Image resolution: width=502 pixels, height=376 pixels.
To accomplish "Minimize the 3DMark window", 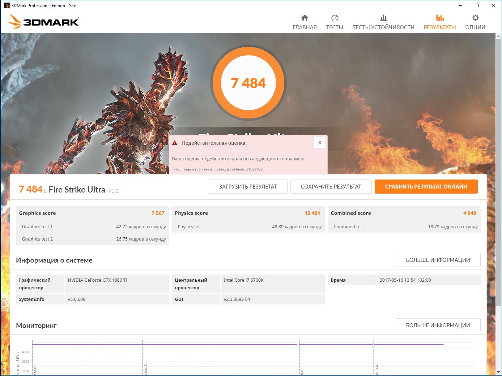I will (461, 5).
